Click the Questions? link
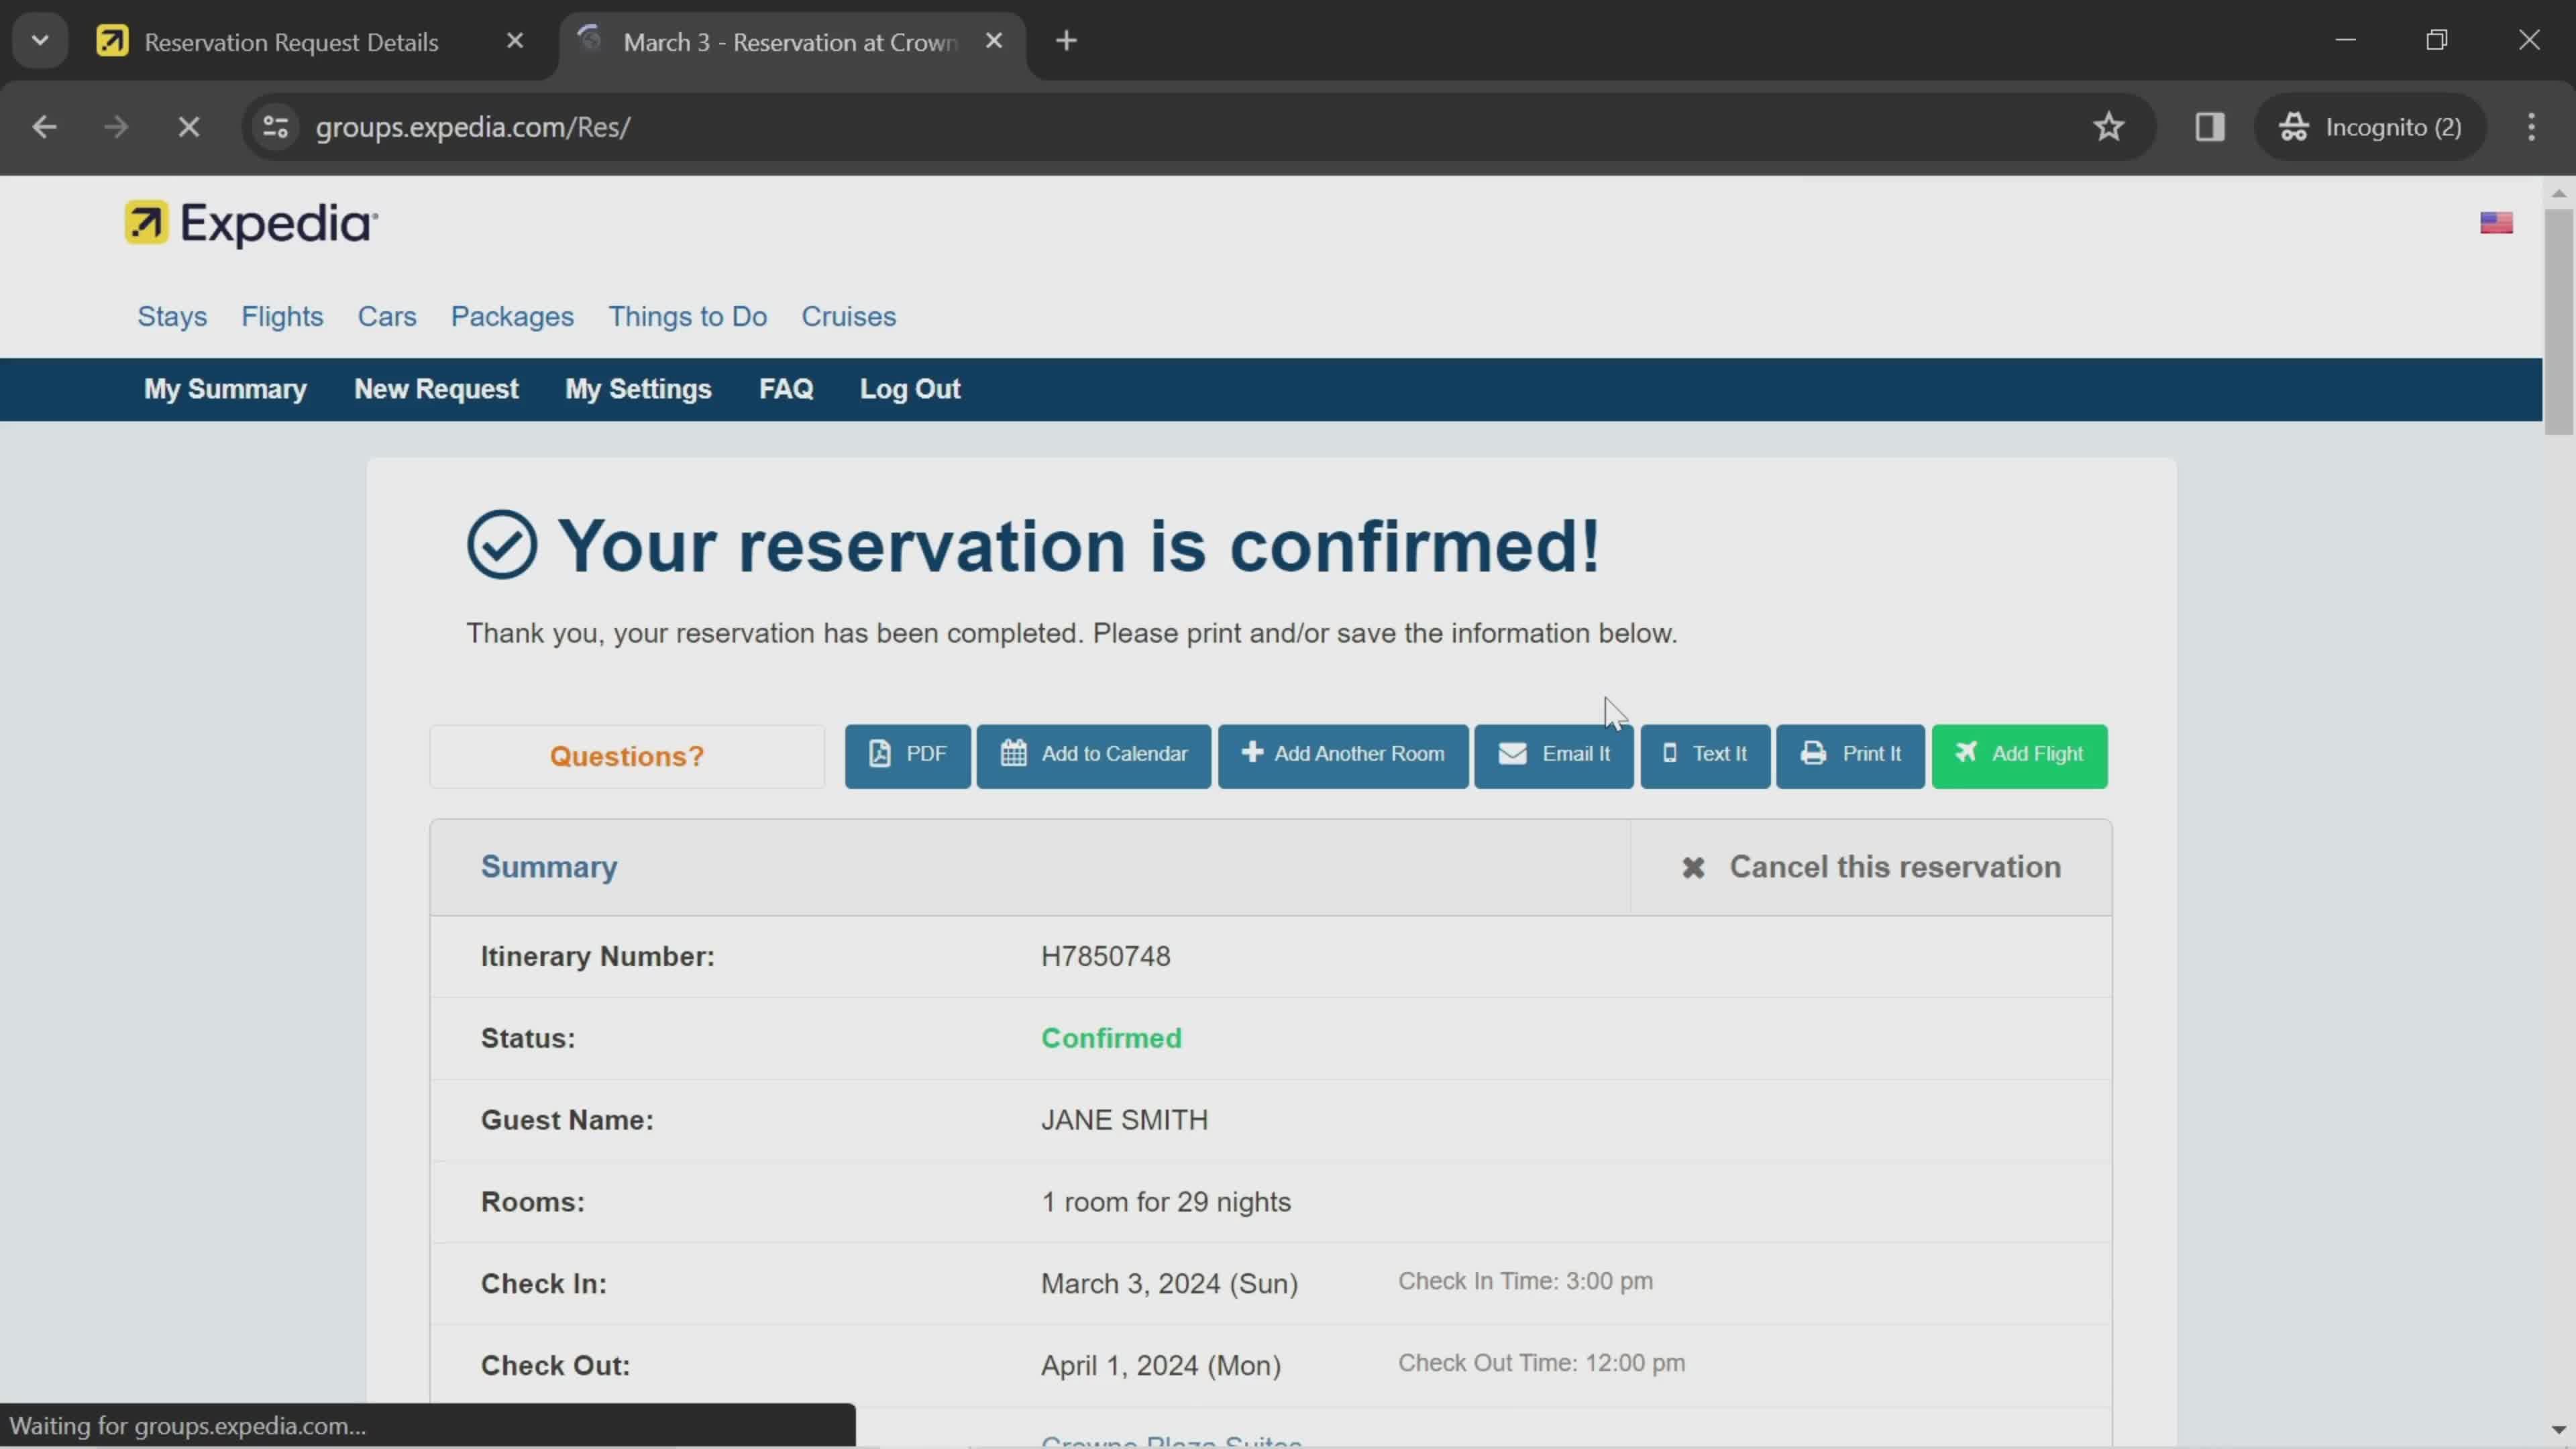Image resolution: width=2576 pixels, height=1449 pixels. pyautogui.click(x=627, y=755)
